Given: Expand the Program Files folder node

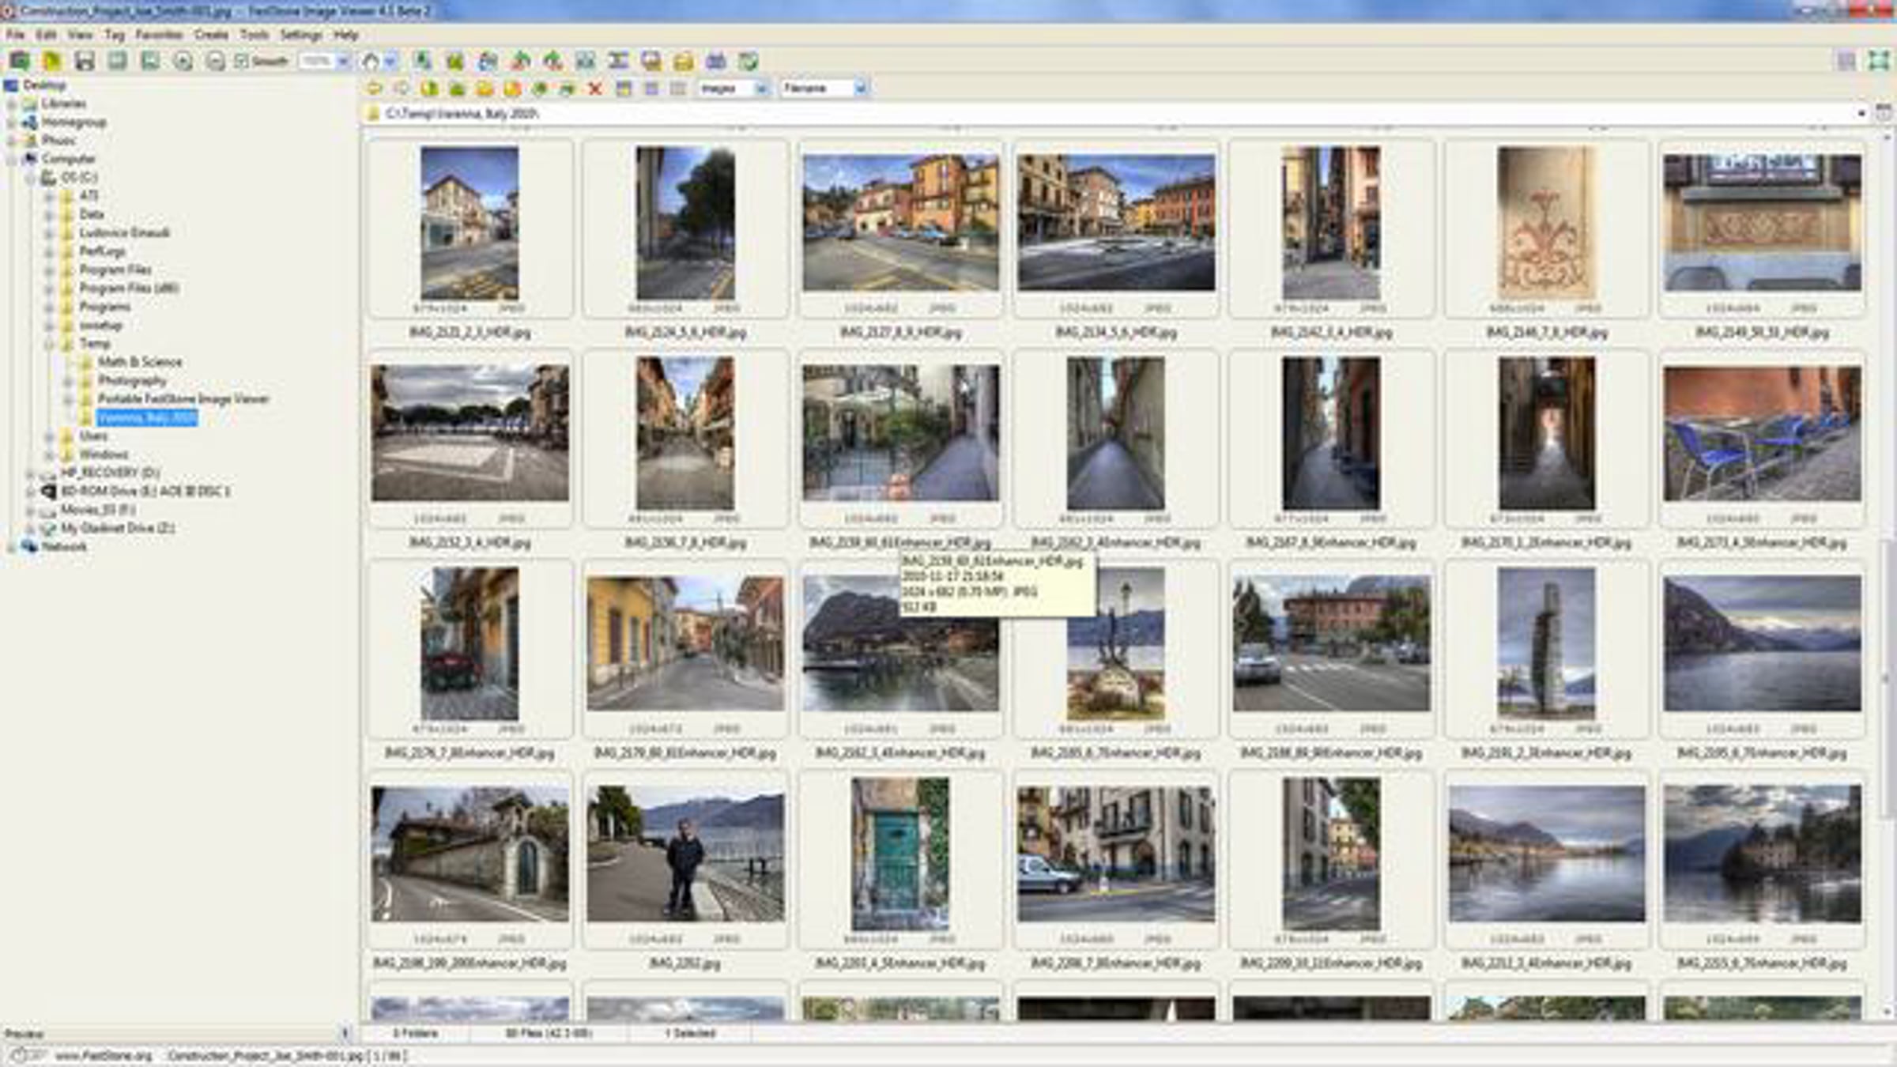Looking at the screenshot, I should 49,270.
